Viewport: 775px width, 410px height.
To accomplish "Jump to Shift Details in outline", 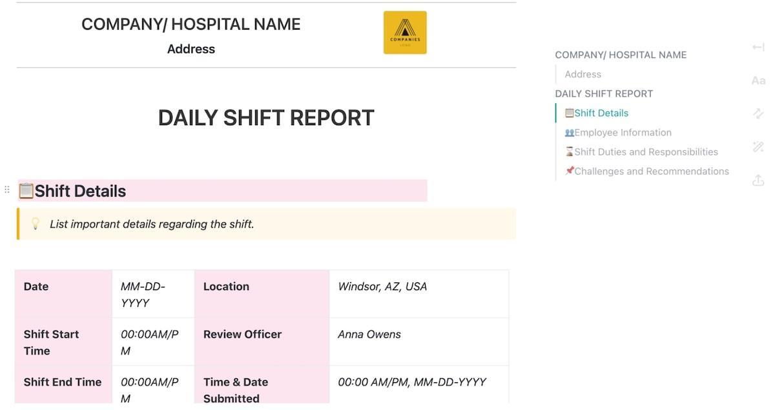I will [x=601, y=113].
